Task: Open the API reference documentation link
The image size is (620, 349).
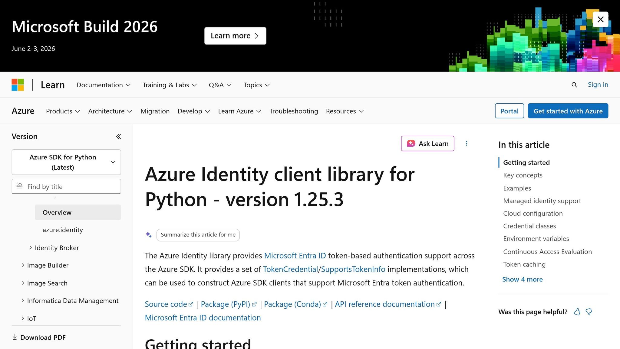Action: coord(388,304)
